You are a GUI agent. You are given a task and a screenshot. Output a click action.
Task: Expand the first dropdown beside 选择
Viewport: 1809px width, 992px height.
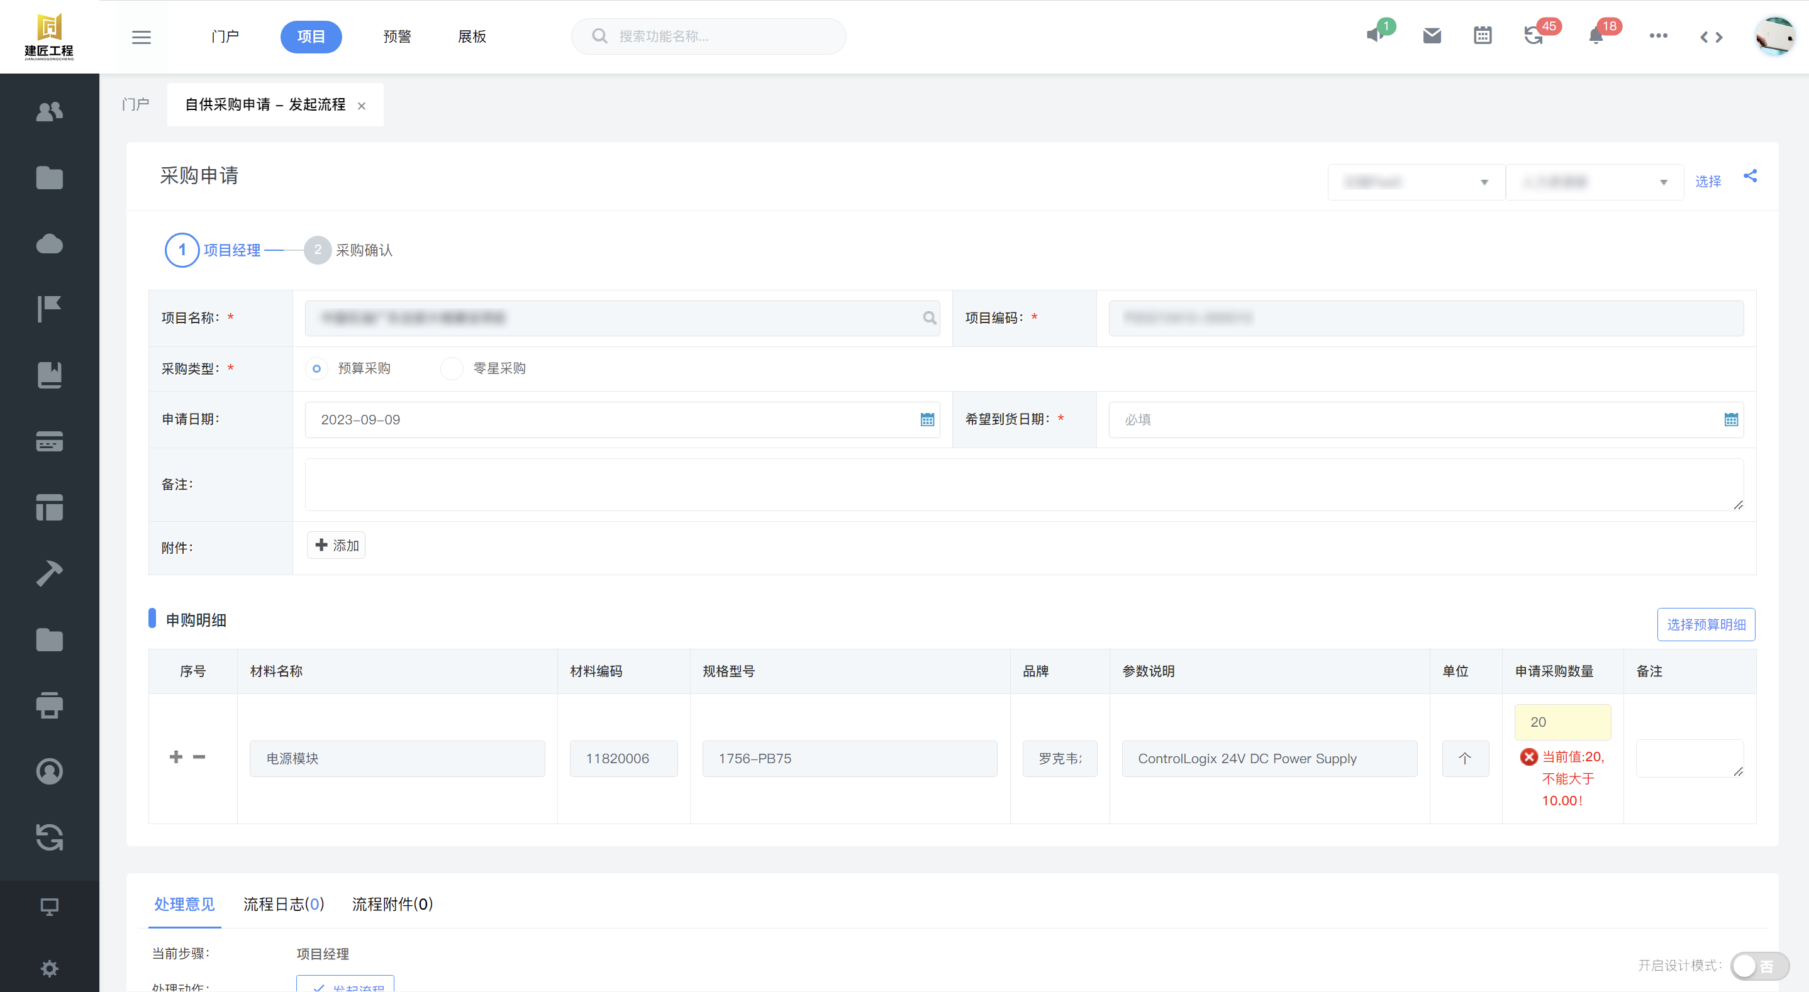point(1416,182)
